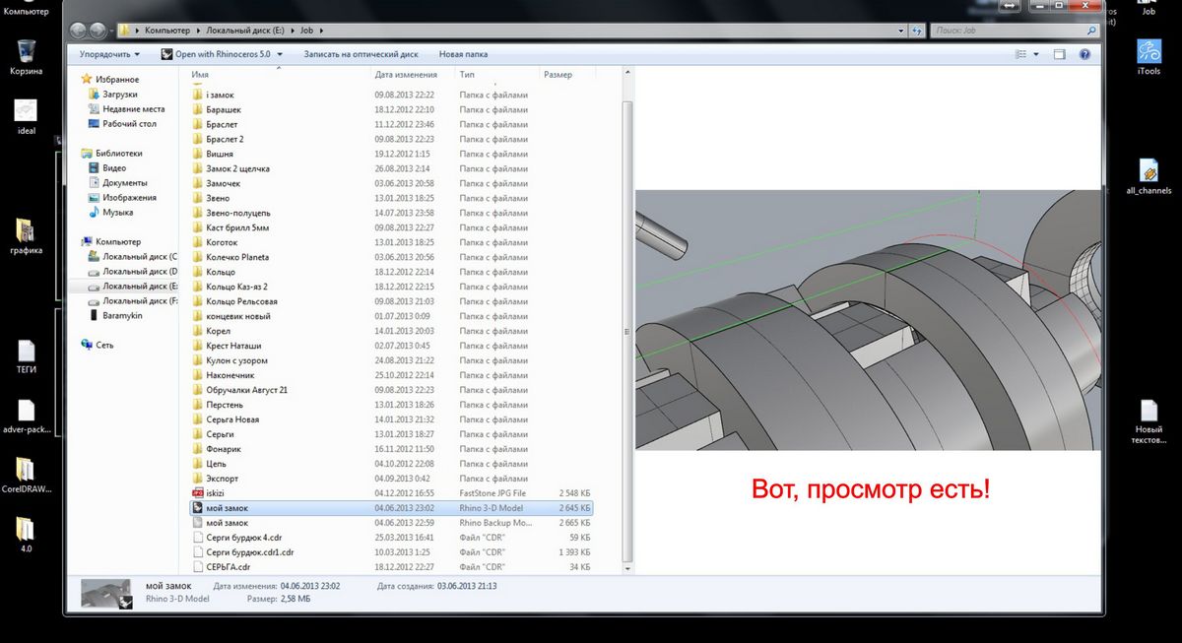Sort by Дата изменения column header
Viewport: 1182px width, 643px height.
(x=405, y=75)
